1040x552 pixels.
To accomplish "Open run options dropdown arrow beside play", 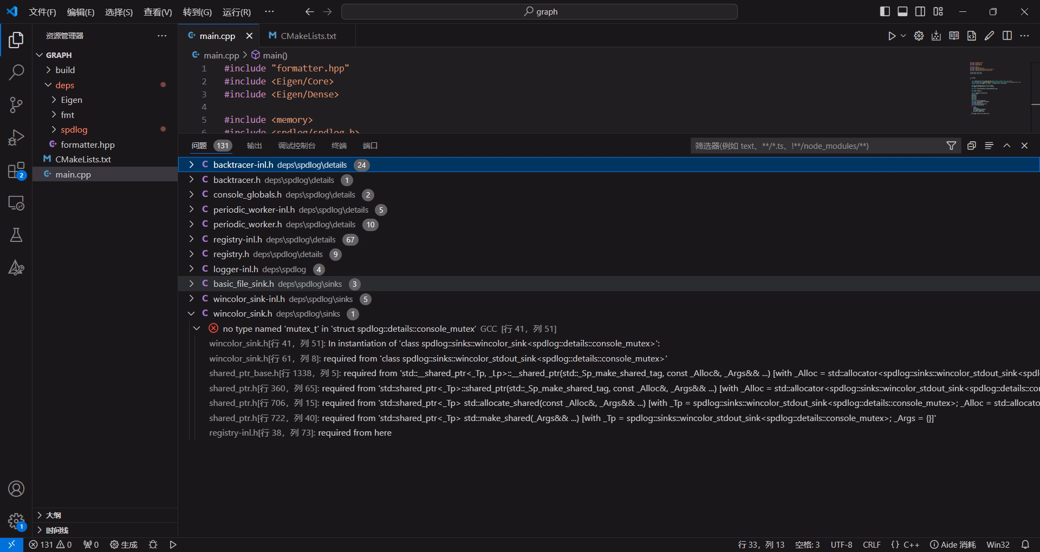I will coord(903,36).
